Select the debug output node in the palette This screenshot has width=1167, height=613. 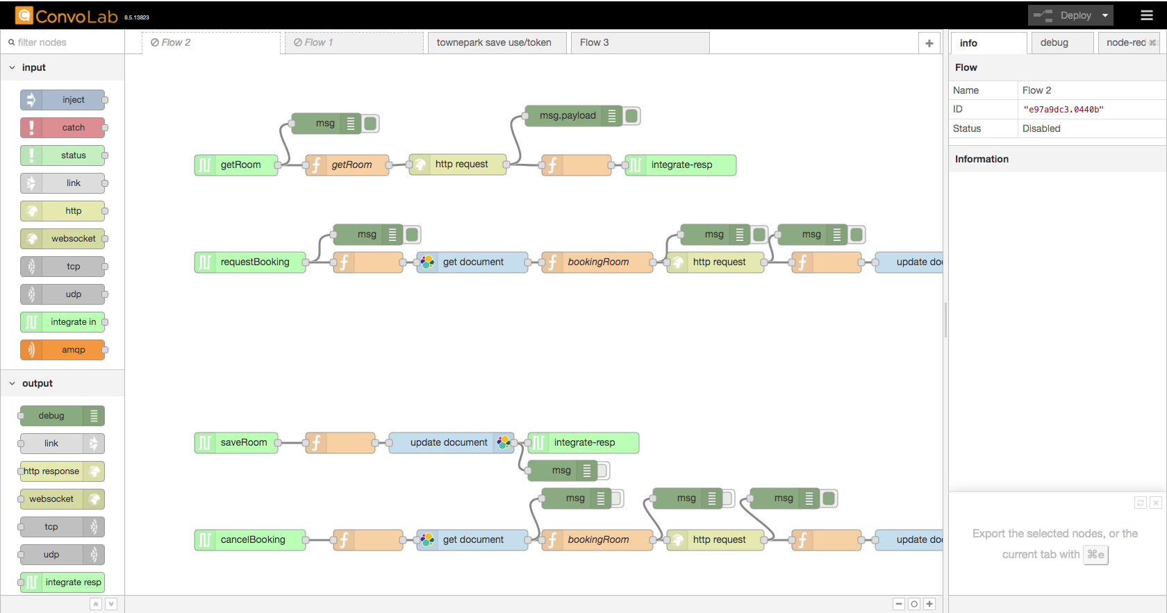click(63, 416)
